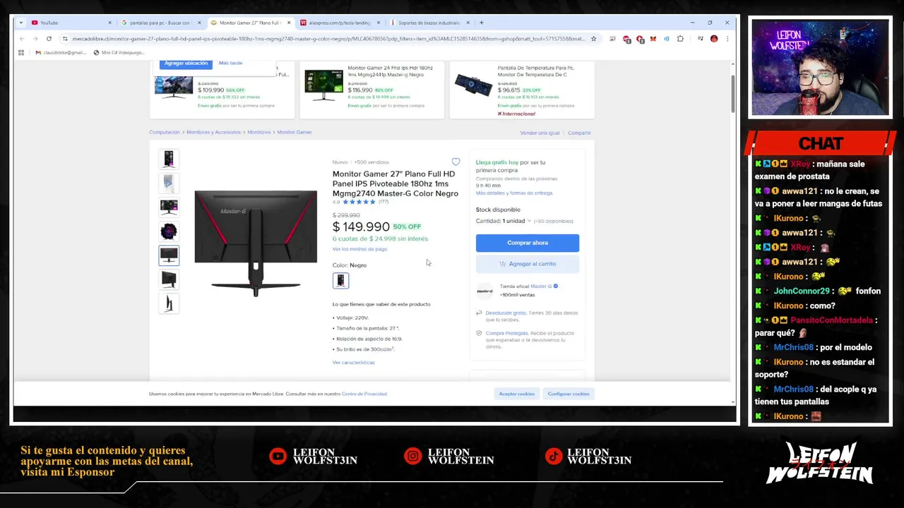This screenshot has height=508, width=904.
Task: Click the main monitor product image
Action: tap(256, 243)
